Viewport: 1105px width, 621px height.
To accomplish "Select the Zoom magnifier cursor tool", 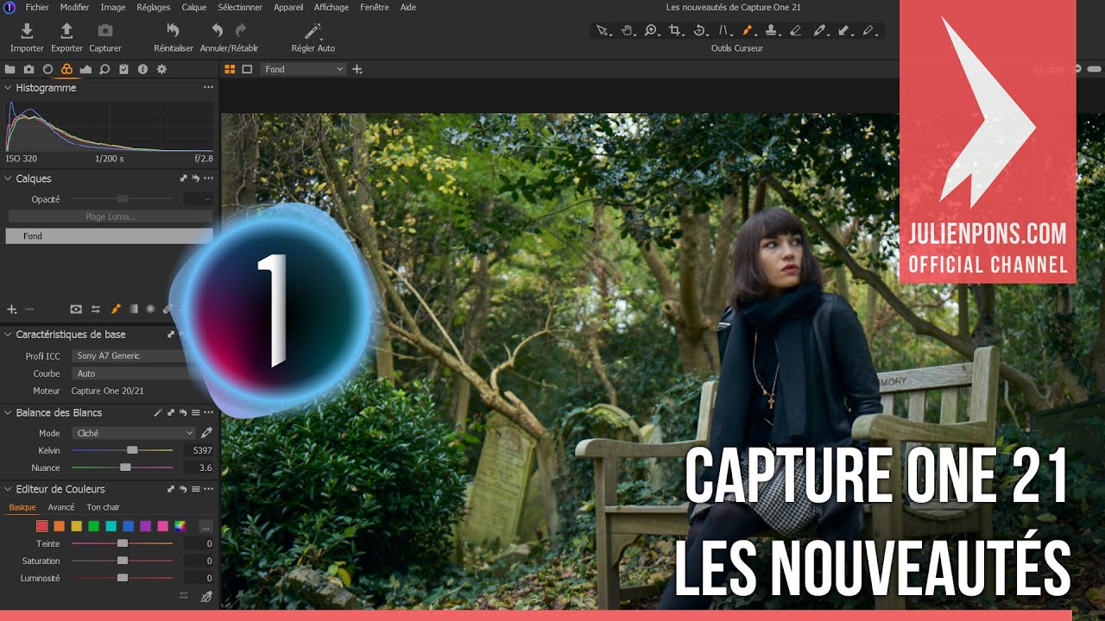I will (x=651, y=31).
